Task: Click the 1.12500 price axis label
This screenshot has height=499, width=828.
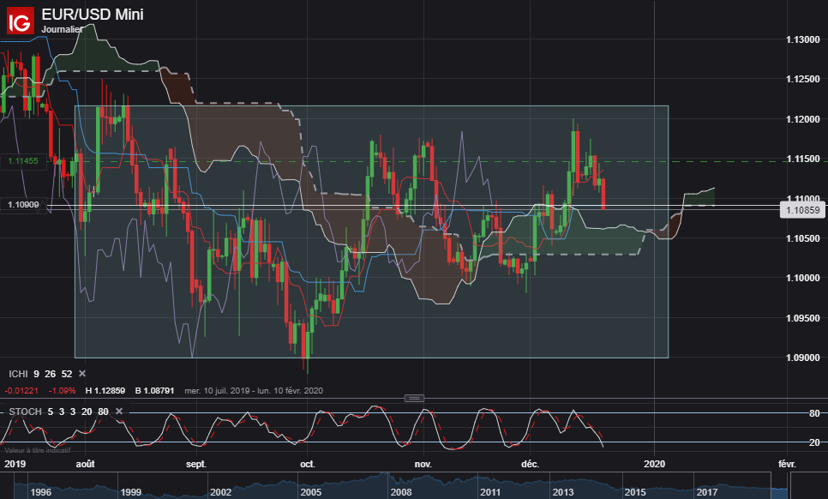Action: pos(802,79)
